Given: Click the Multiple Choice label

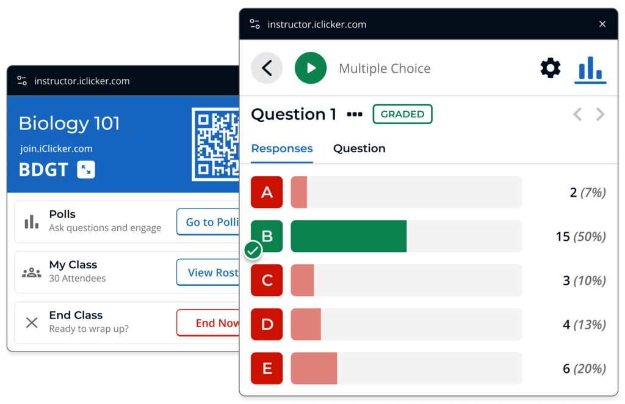Looking at the screenshot, I should pos(385,68).
